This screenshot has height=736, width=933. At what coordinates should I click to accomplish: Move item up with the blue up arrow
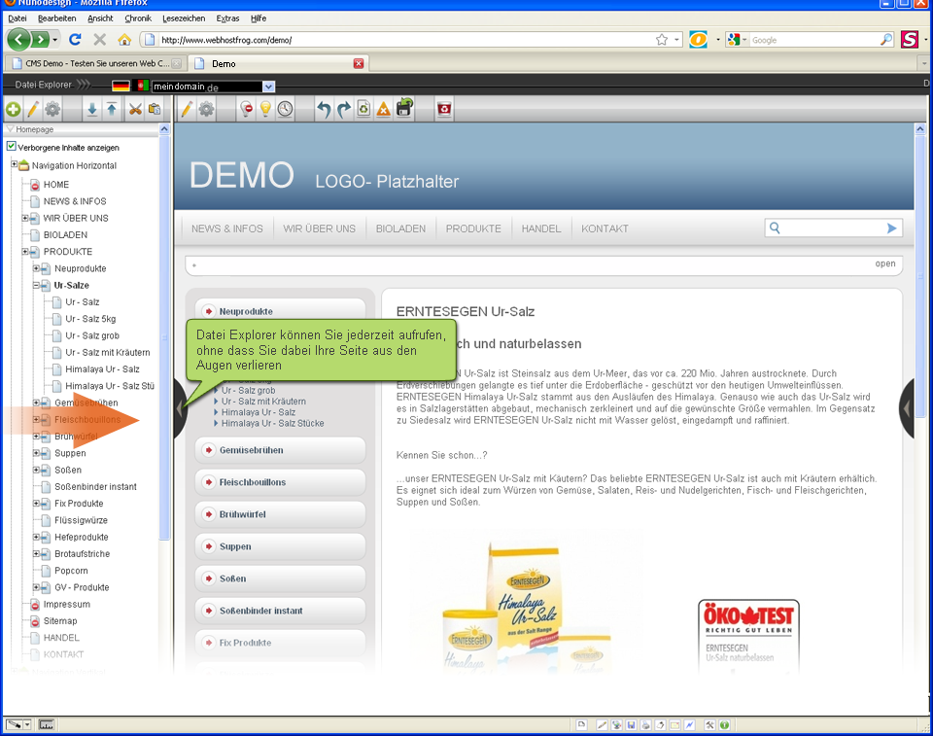[112, 109]
